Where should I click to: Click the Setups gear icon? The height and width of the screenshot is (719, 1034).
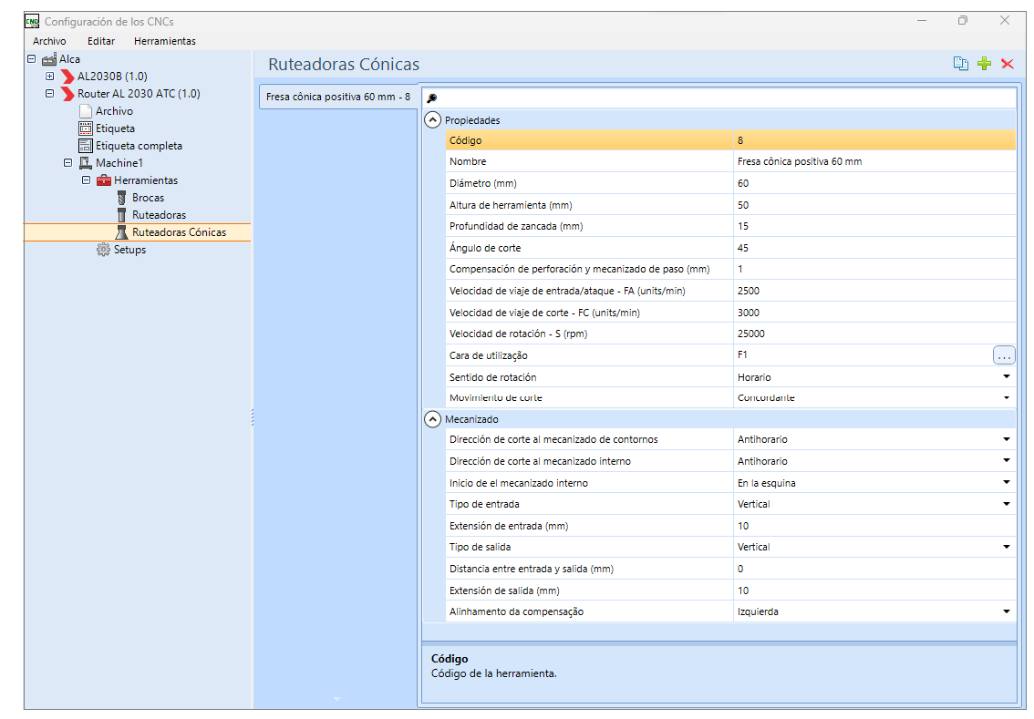pos(104,250)
